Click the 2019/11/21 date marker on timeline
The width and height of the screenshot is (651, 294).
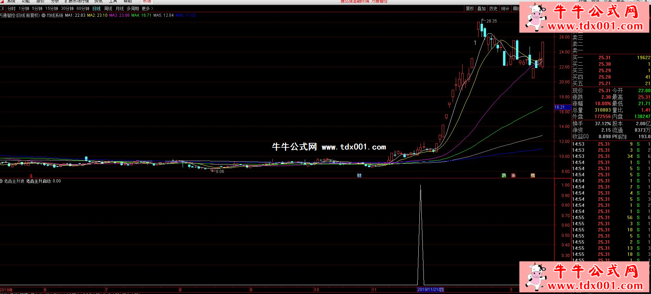pyautogui.click(x=430, y=290)
